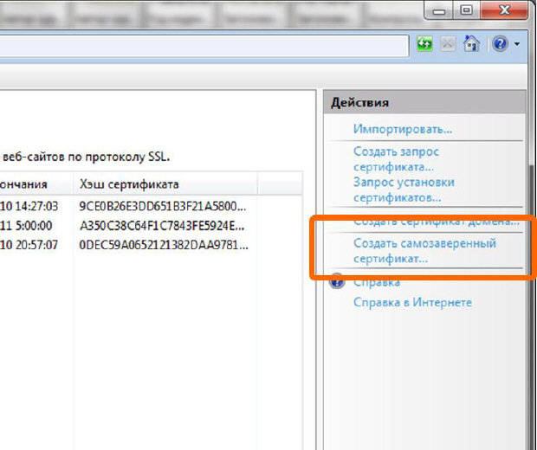537x450 pixels.
Task: Click Запрос установки сертификатов link
Action: coord(404,190)
